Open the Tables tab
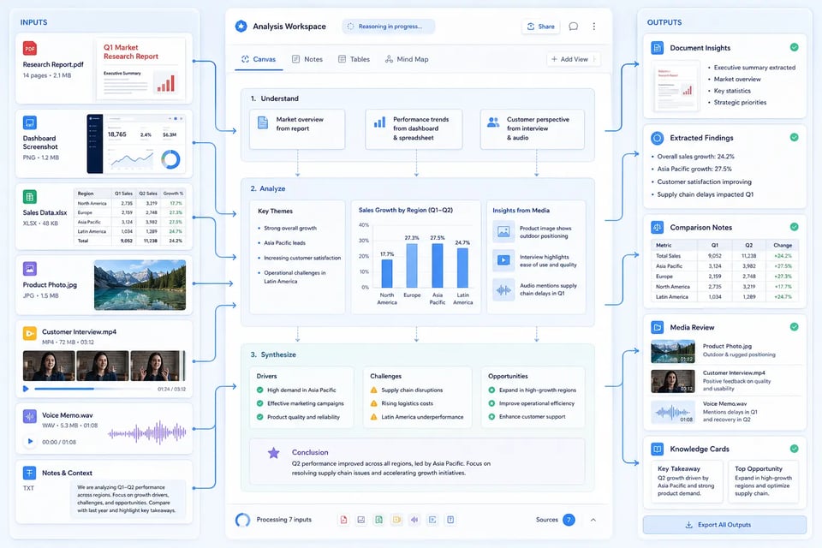This screenshot has width=822, height=548. [354, 59]
